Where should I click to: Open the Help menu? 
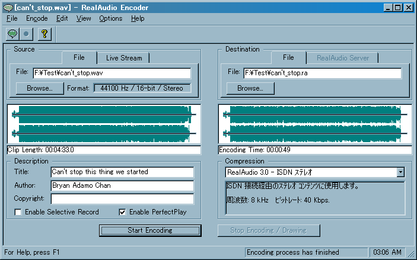[x=138, y=18]
